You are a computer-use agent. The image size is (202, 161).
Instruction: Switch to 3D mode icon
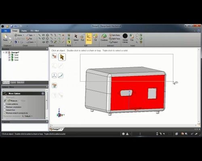69,42
